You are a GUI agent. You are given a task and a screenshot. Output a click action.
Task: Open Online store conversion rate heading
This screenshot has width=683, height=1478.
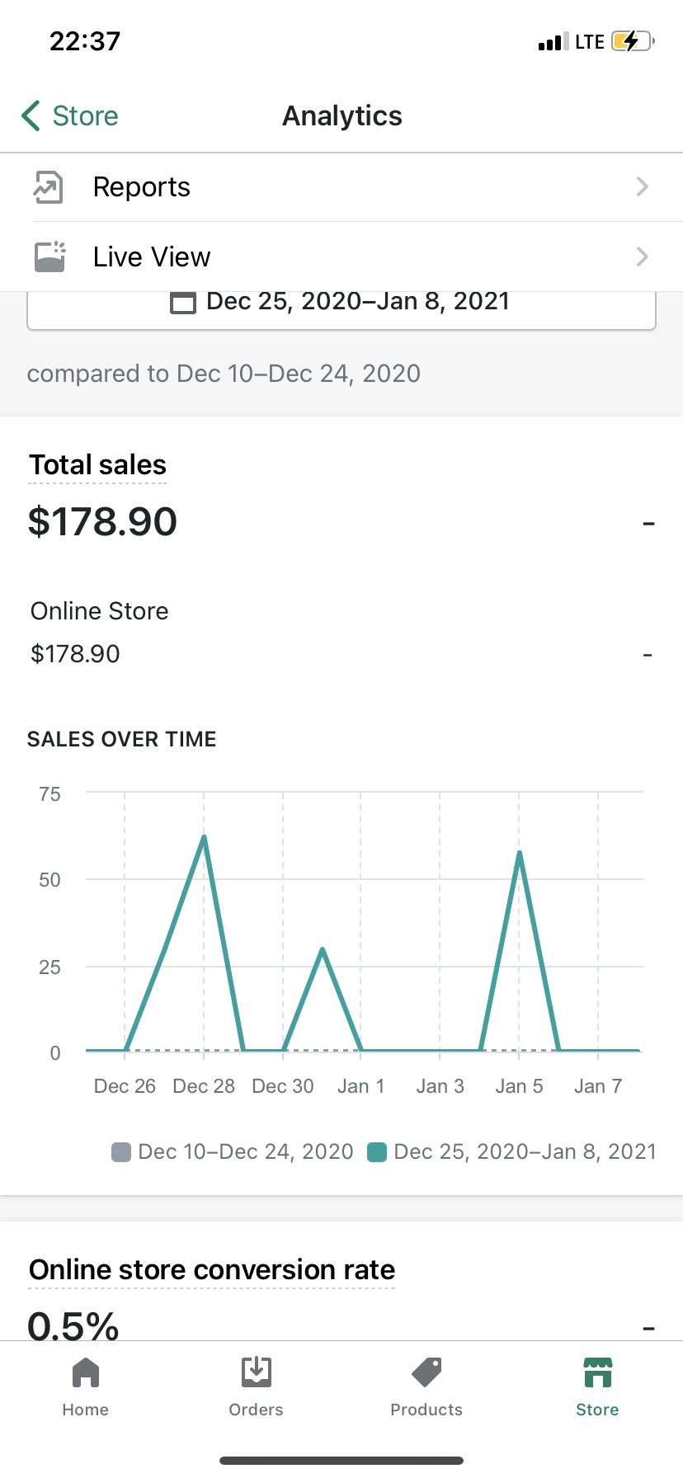(212, 1270)
